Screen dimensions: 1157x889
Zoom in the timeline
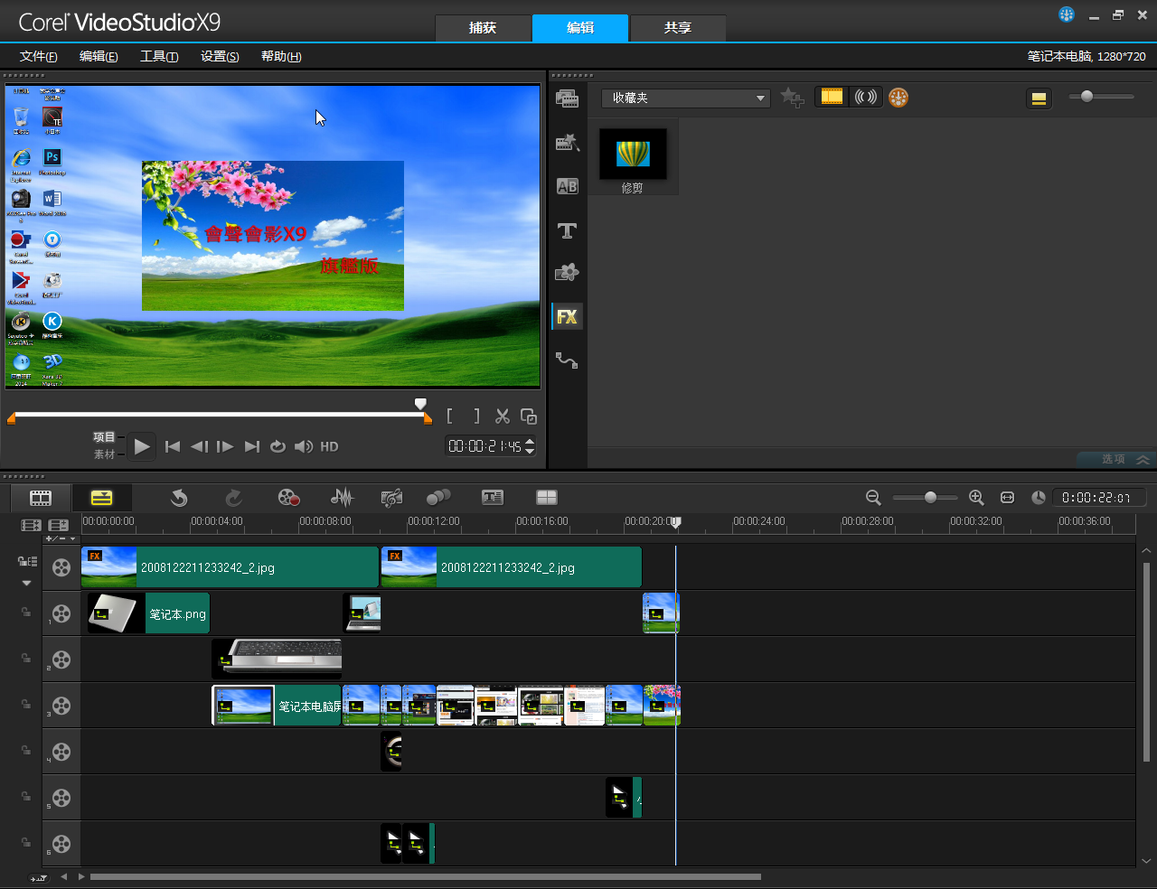(976, 498)
